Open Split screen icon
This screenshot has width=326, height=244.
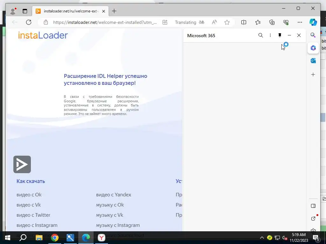coord(244,22)
